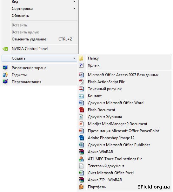Click the WinRAR archive books icon

tap(81, 152)
